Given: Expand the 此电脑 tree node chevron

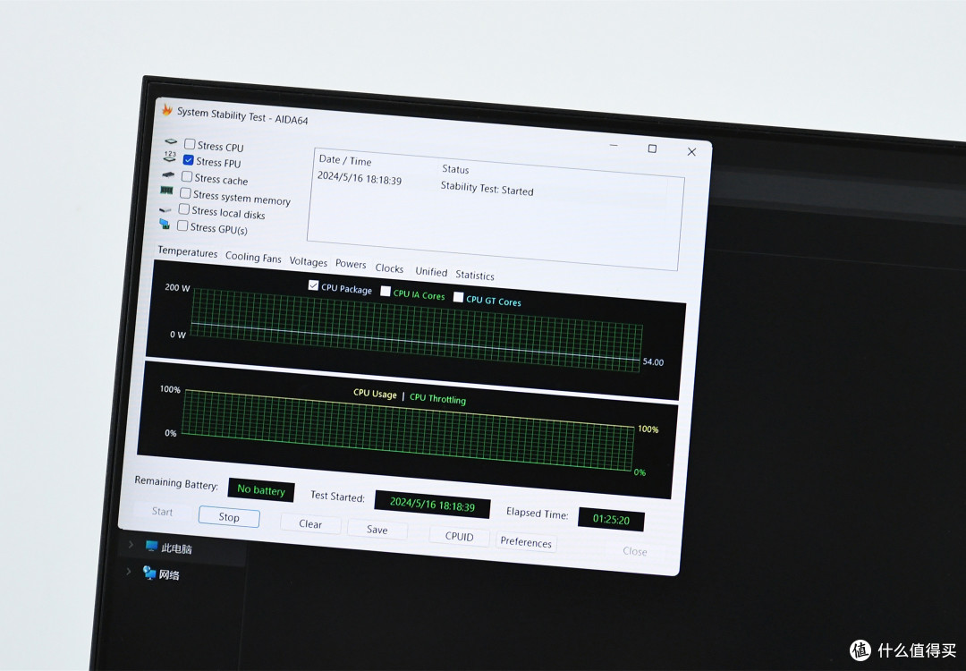Looking at the screenshot, I should pyautogui.click(x=131, y=544).
